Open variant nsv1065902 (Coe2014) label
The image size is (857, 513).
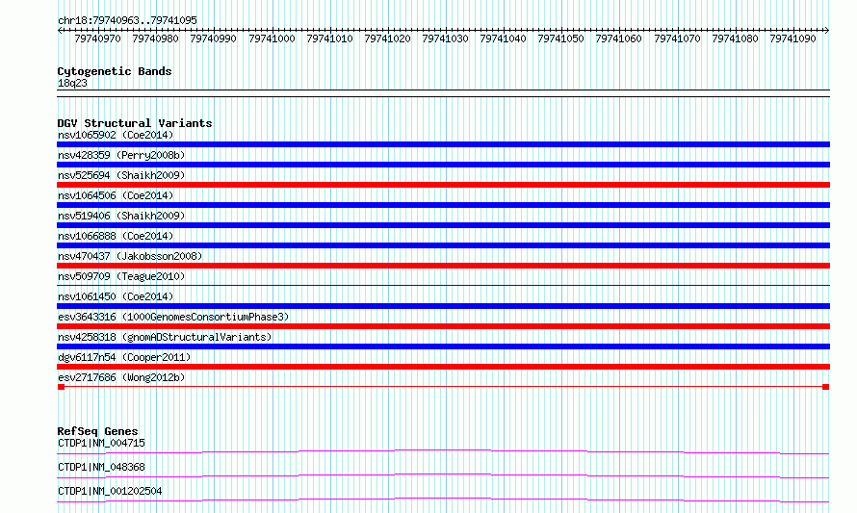[116, 135]
